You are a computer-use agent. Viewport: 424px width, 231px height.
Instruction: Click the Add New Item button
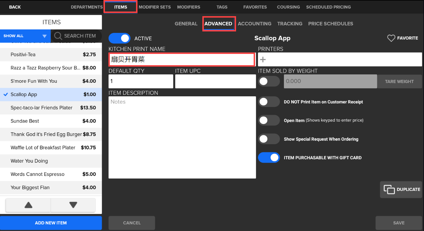click(51, 223)
